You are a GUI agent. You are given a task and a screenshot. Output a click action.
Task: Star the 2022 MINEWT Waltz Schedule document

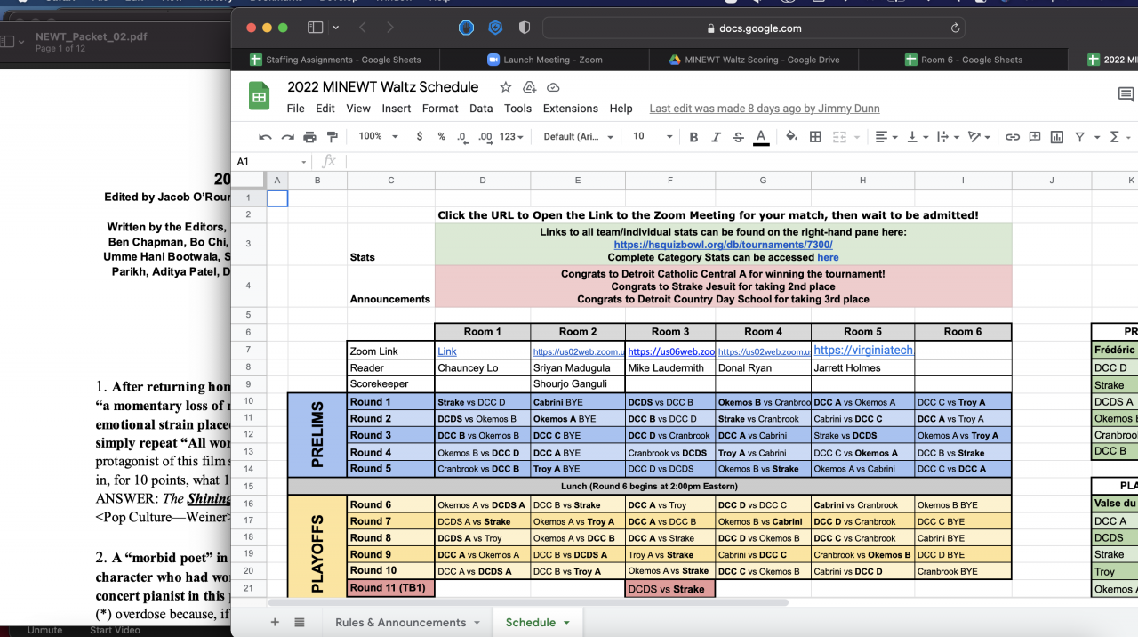(x=505, y=87)
